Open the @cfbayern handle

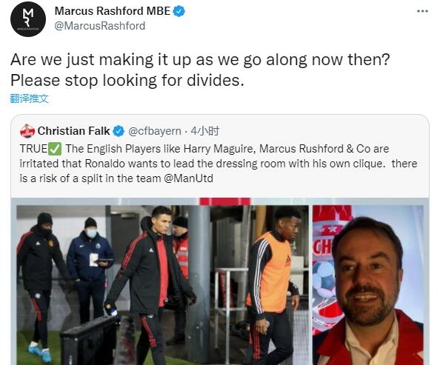click(155, 131)
